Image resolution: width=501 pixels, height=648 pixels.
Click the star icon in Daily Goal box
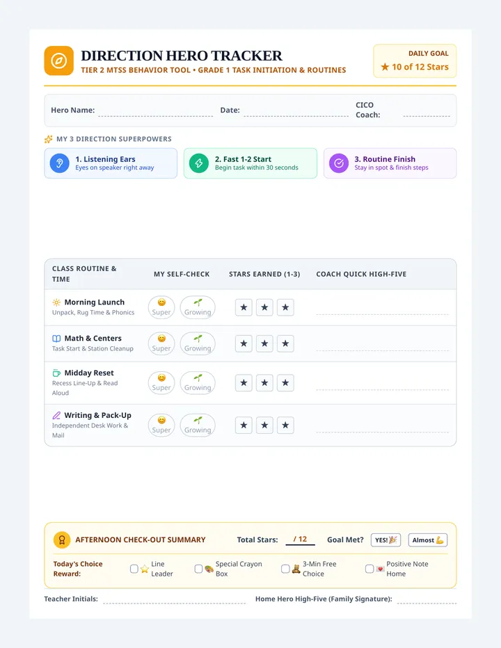(x=385, y=67)
